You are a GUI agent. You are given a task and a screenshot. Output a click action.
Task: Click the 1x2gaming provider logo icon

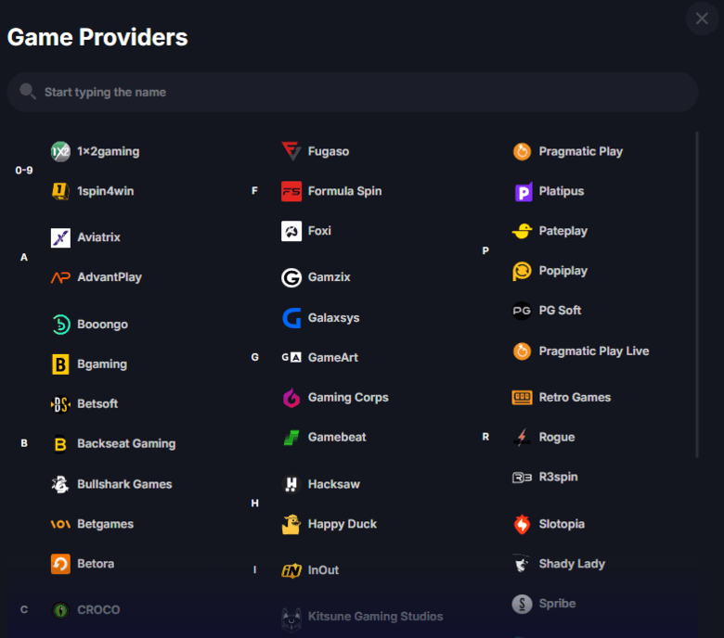click(x=60, y=152)
